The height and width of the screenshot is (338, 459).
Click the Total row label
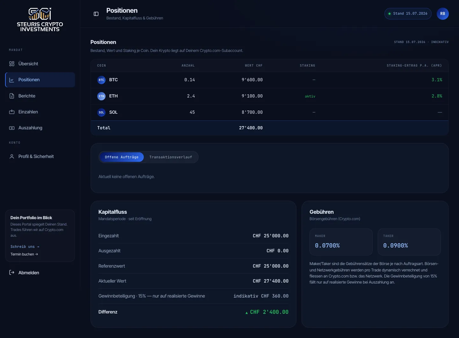point(104,128)
